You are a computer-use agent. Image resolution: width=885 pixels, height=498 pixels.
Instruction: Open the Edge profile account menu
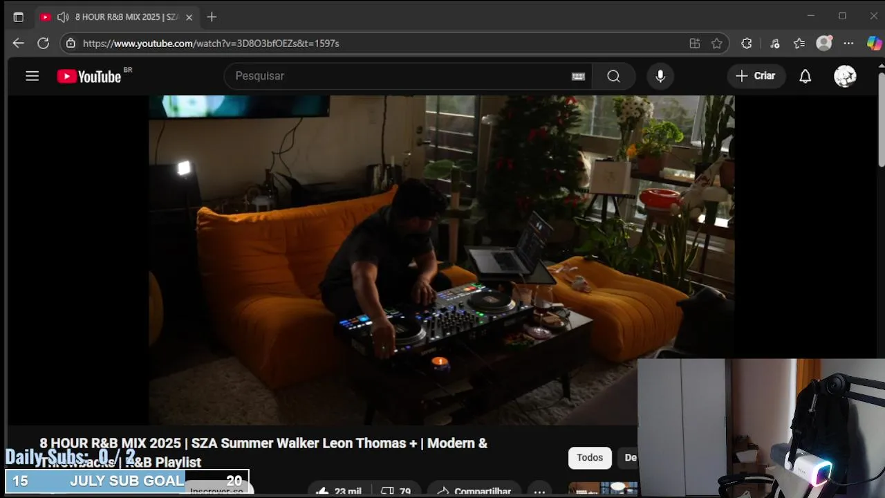tap(824, 43)
